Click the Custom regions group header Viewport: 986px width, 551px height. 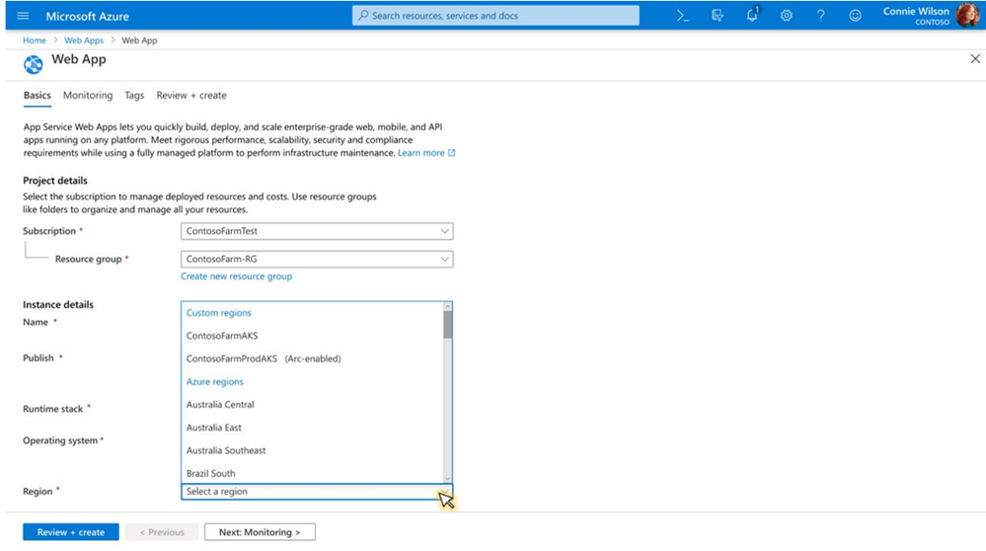219,313
